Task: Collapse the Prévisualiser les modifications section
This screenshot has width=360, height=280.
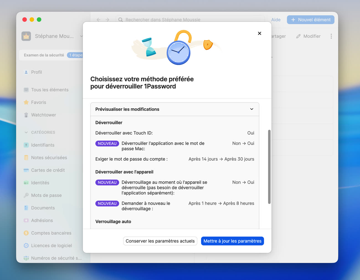Action: coord(251,109)
